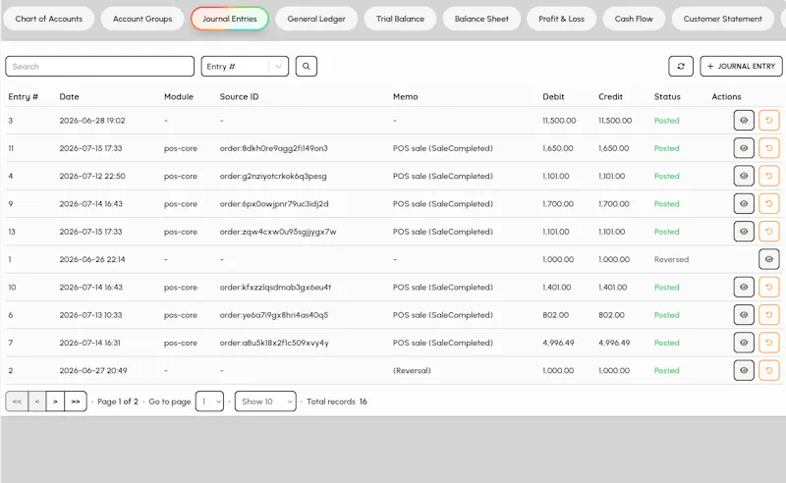Select source ID order:a8u5k18x2f1c509xvy4y
The width and height of the screenshot is (786, 483).
pos(274,343)
